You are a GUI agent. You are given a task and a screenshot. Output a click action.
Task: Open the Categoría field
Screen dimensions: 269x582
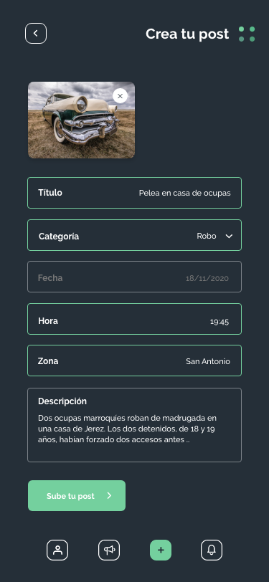click(x=135, y=235)
